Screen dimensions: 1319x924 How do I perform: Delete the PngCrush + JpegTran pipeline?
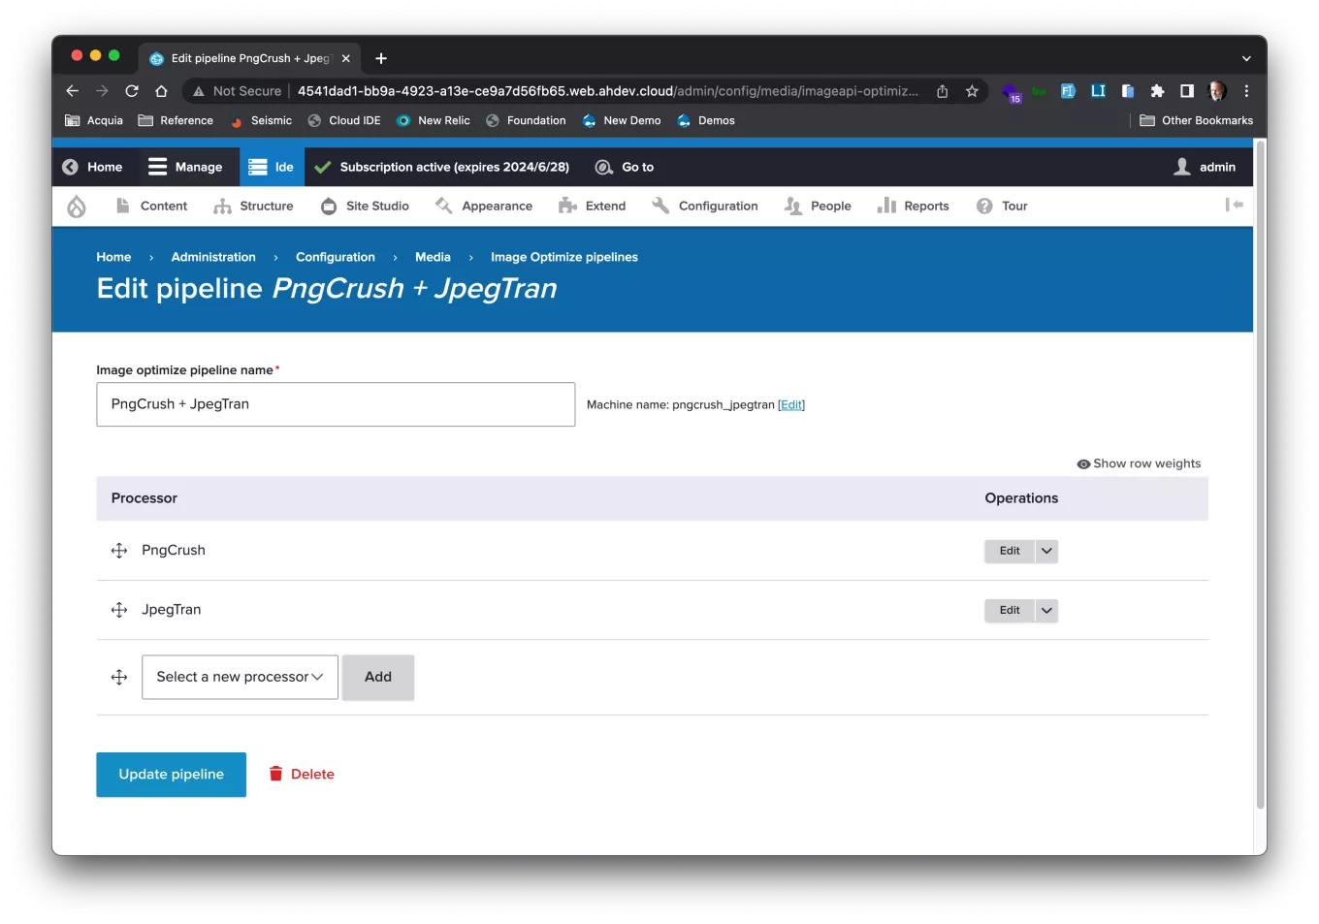click(301, 774)
